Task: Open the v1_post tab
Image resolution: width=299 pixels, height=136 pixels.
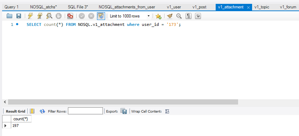Action: pos(199,7)
